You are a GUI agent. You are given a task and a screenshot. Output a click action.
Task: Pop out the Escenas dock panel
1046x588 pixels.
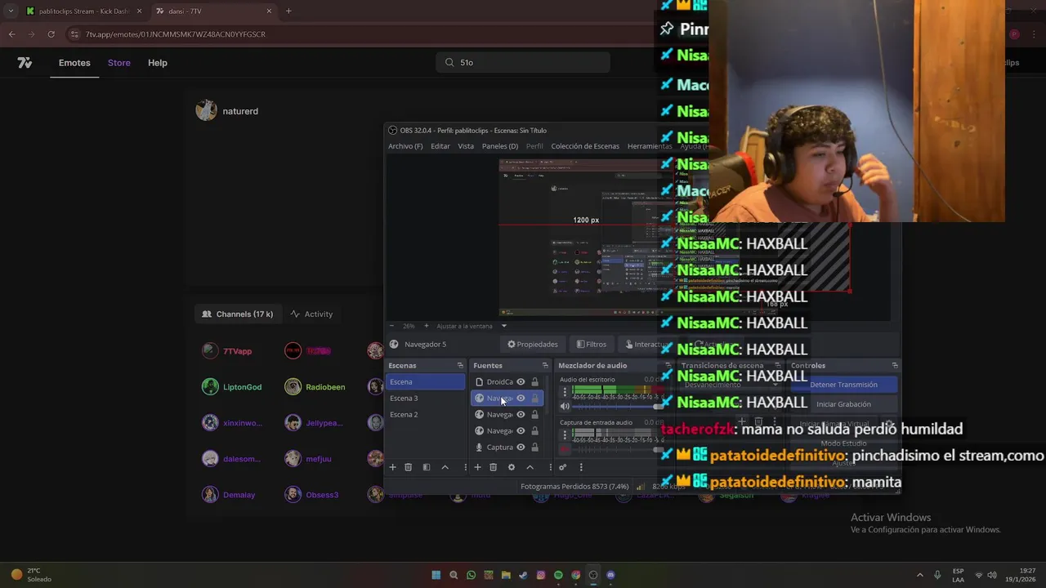click(460, 365)
